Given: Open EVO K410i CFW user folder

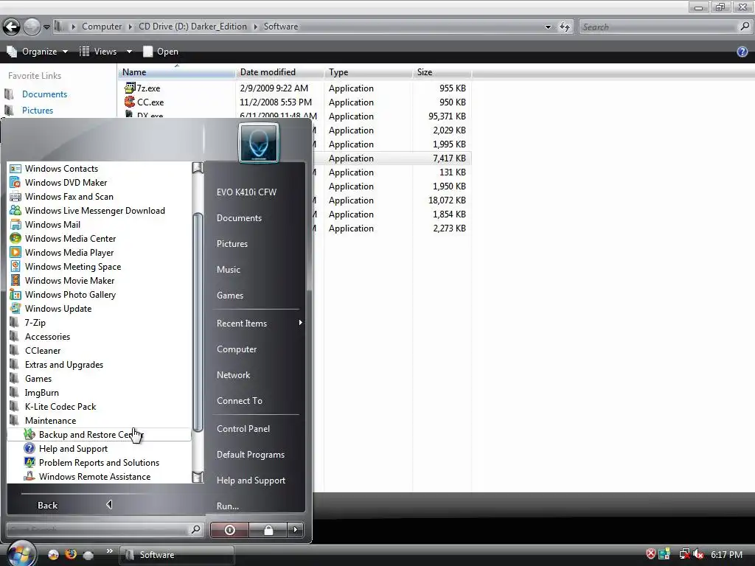Looking at the screenshot, I should tap(246, 192).
